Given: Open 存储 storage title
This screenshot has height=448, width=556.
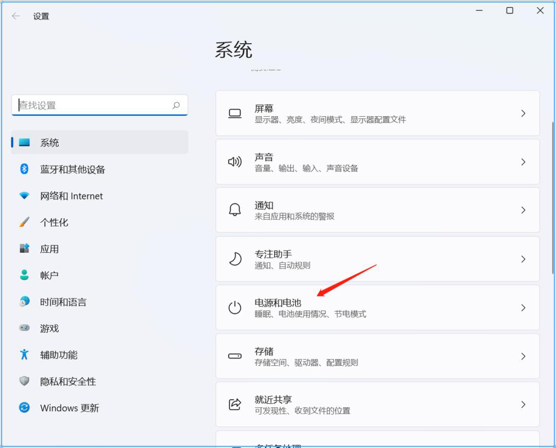Looking at the screenshot, I should (264, 351).
